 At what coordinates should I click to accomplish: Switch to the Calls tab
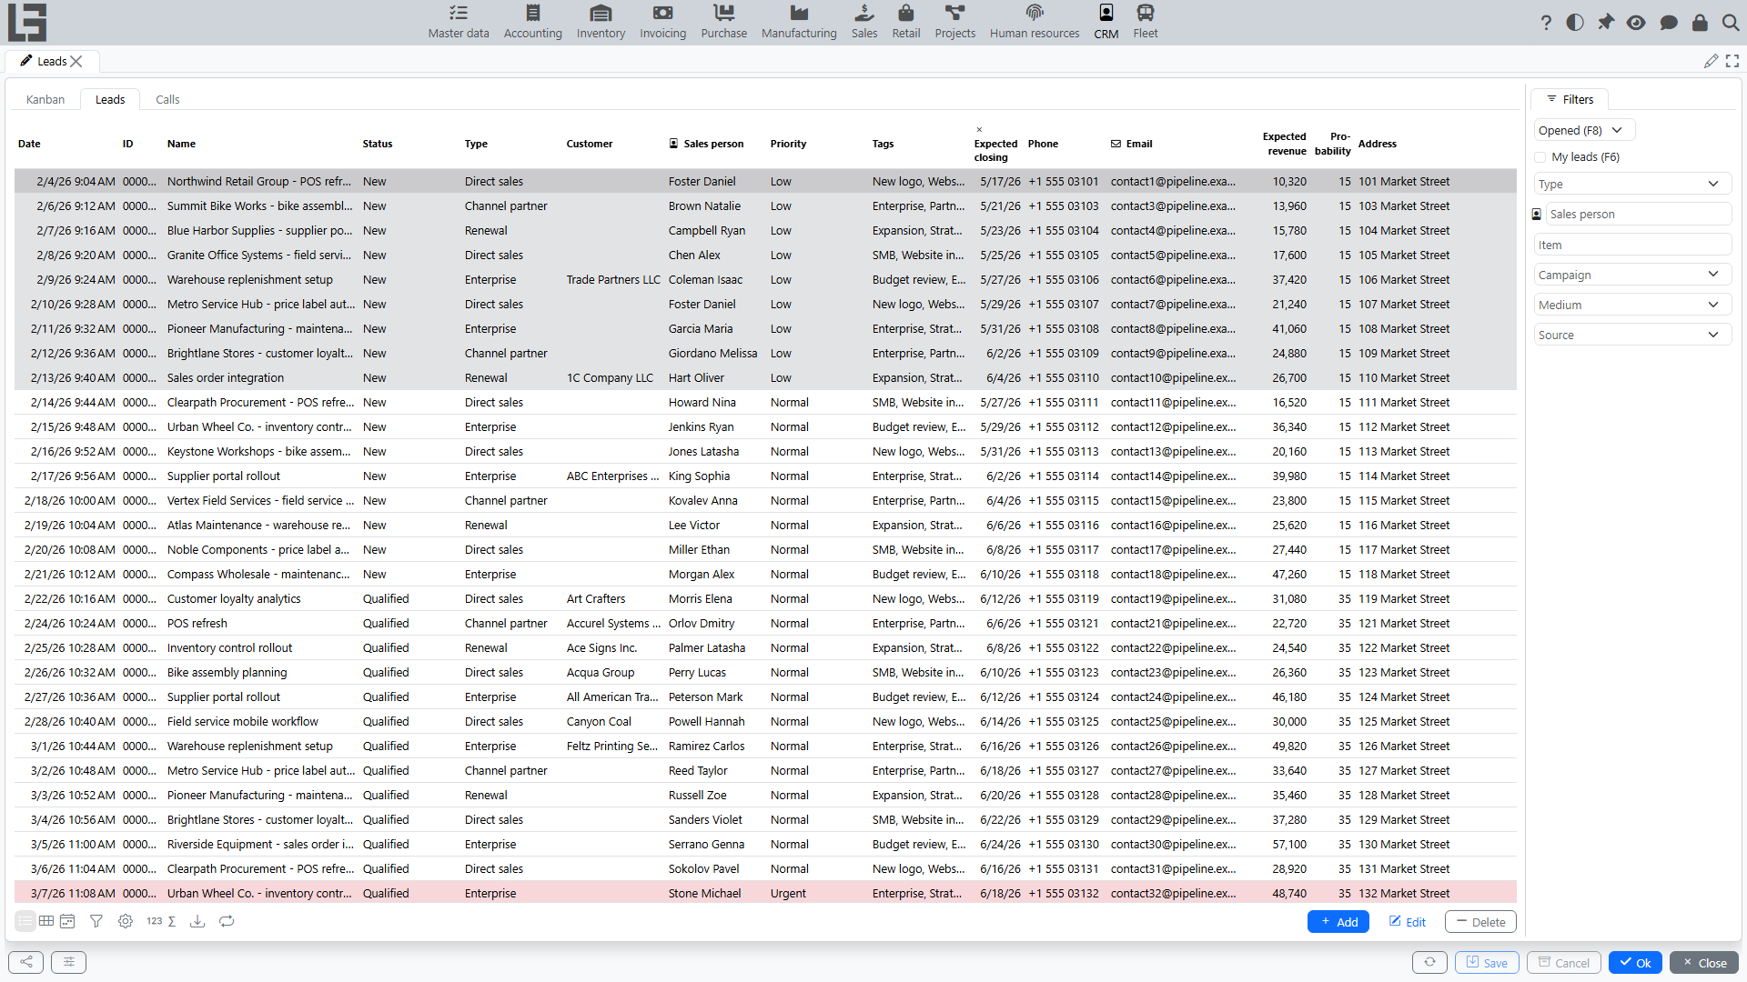167,99
